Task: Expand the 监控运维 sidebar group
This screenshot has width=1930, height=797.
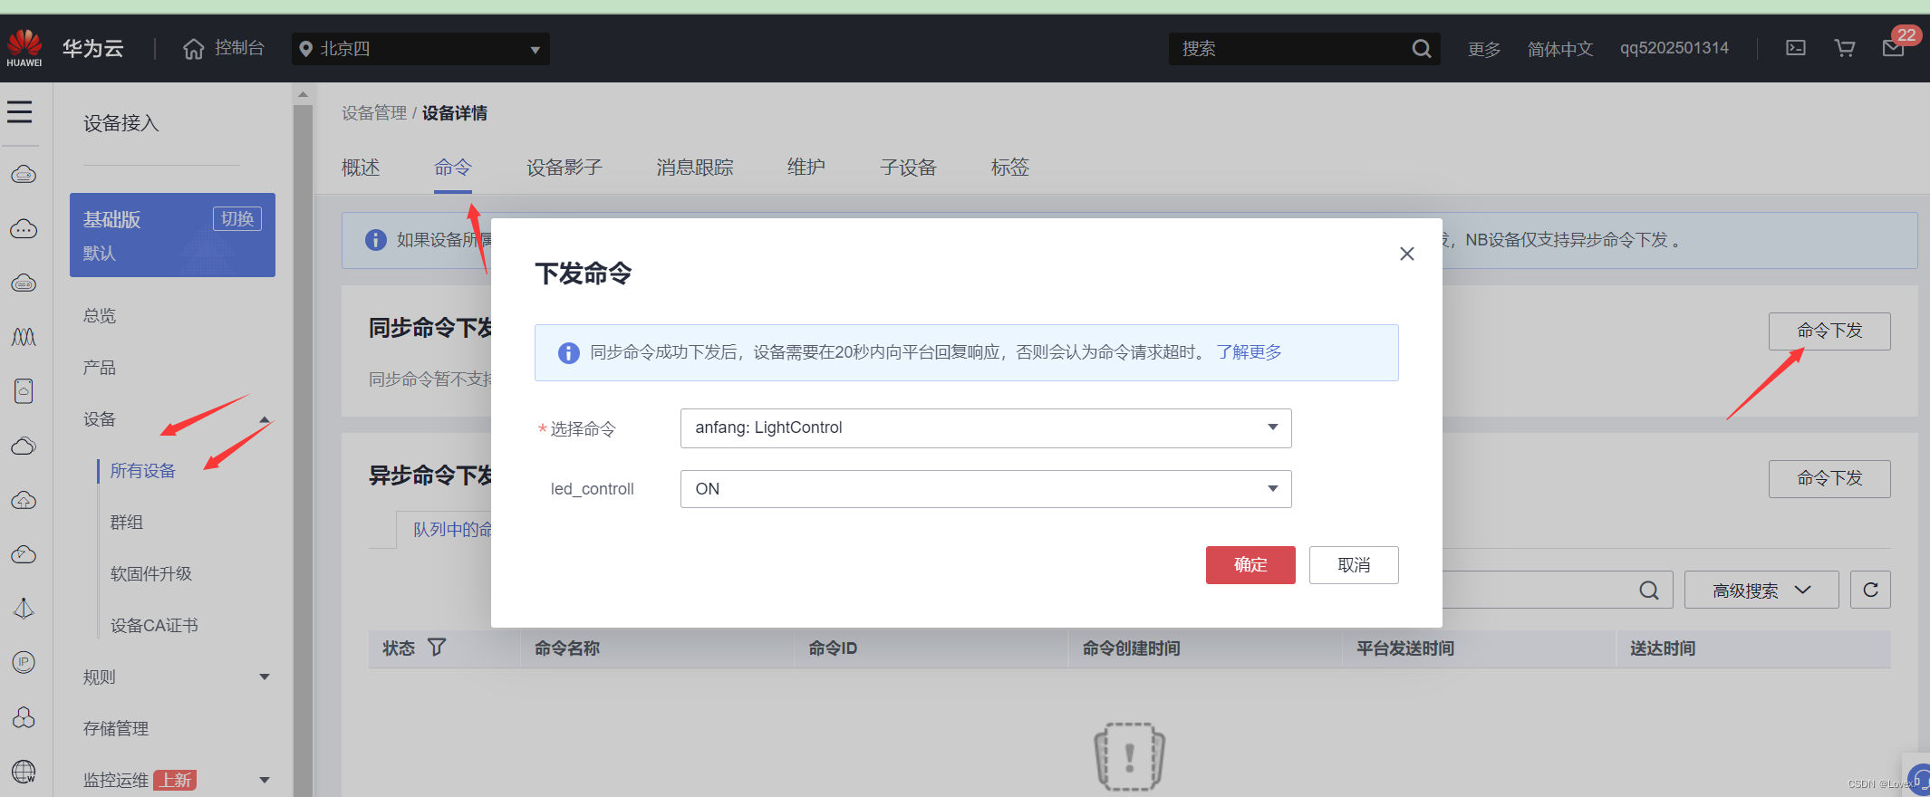Action: [265, 780]
